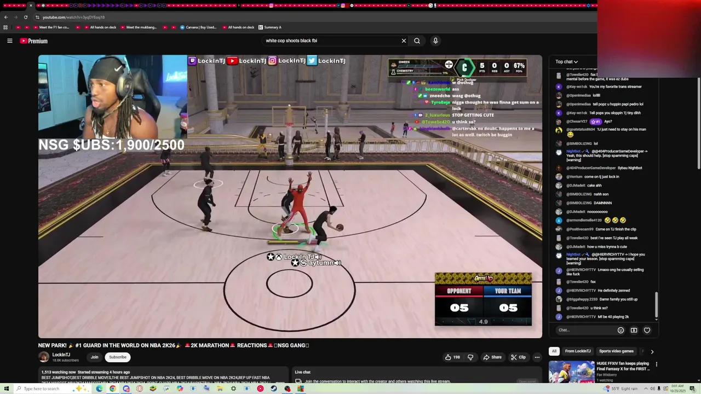Click the live stream video player
Screen dimensions: 701x394
click(x=290, y=196)
